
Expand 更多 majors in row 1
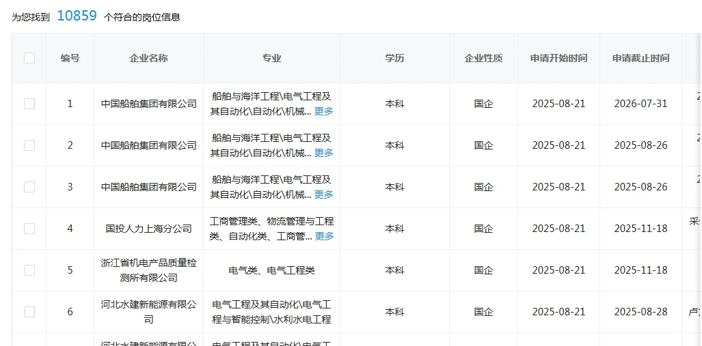coord(324,111)
